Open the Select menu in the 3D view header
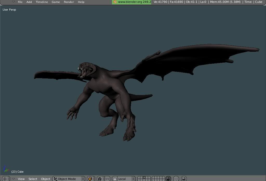266x181 pixels. point(33,179)
